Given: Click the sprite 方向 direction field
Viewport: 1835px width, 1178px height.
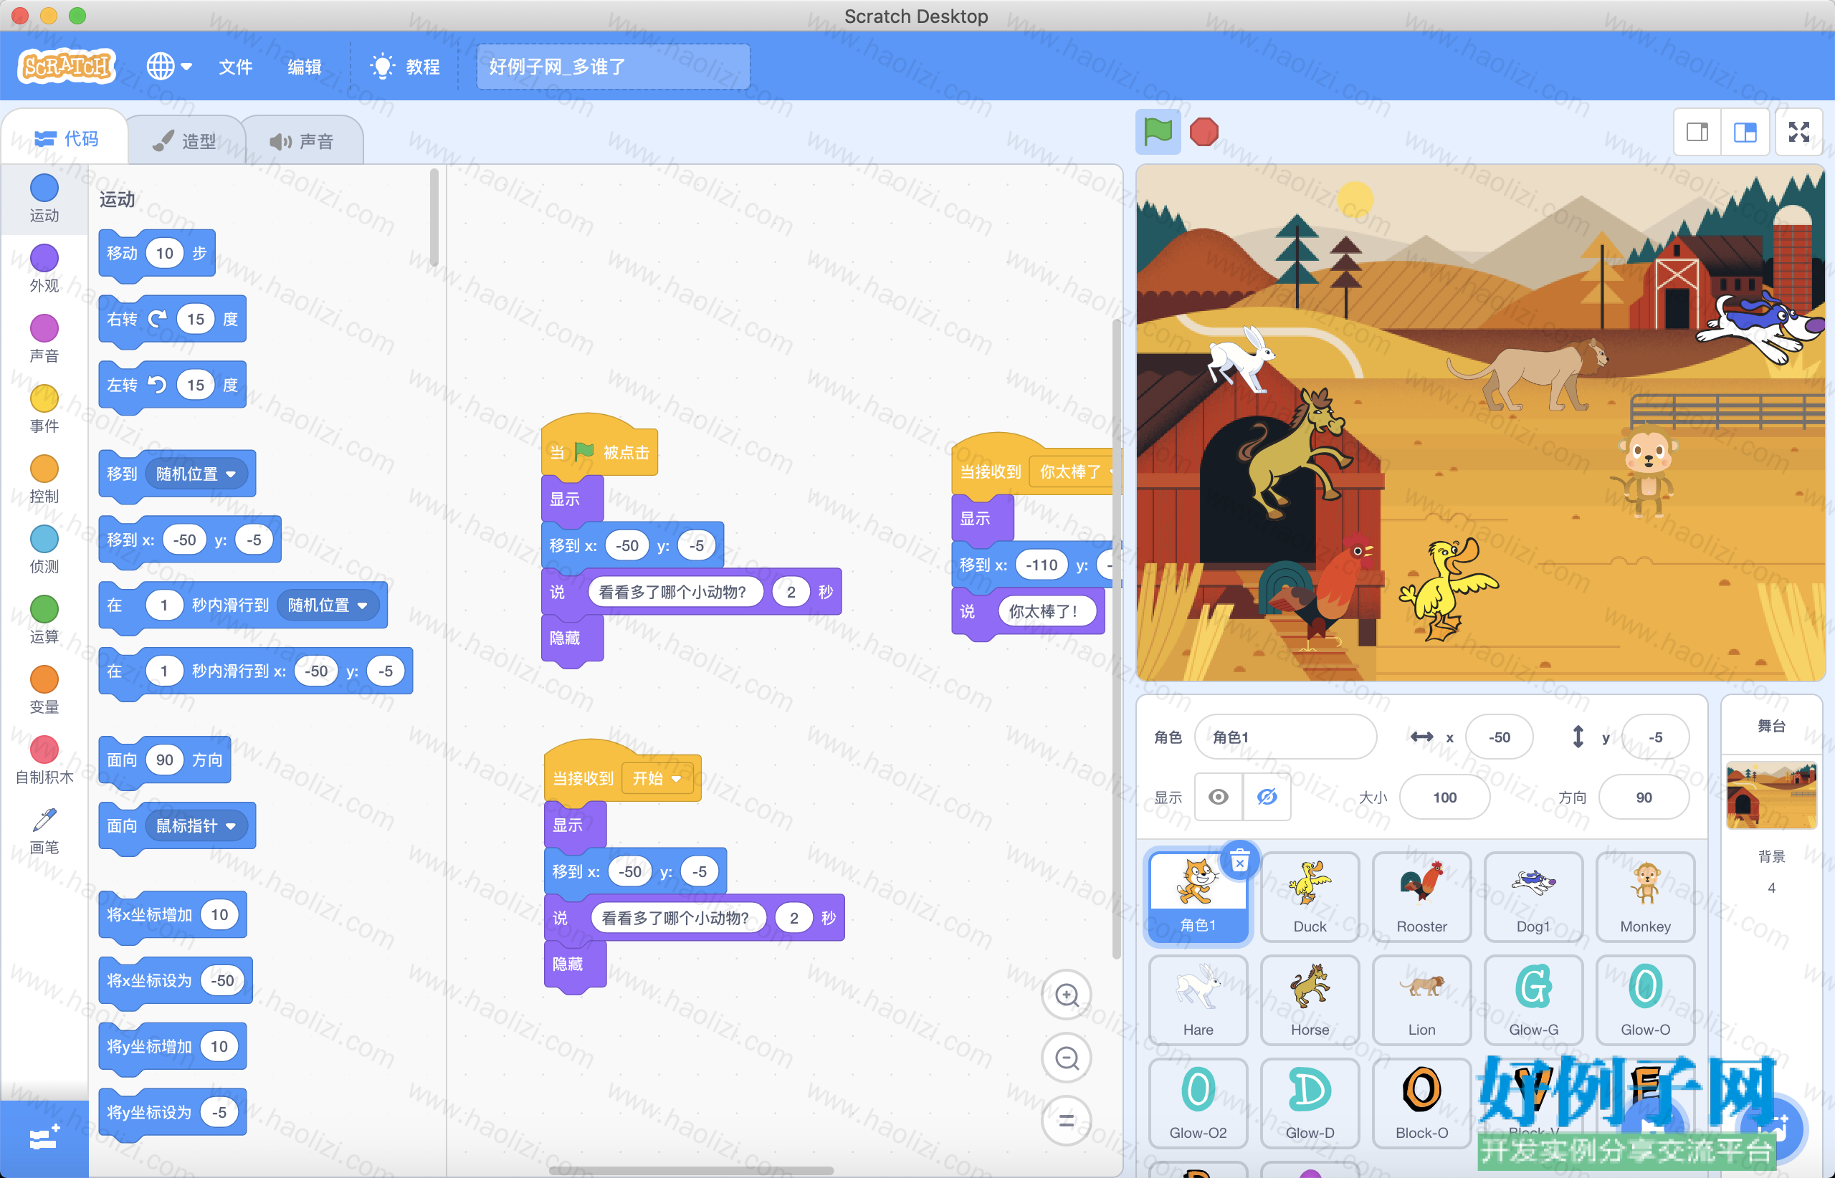Looking at the screenshot, I should click(x=1644, y=797).
